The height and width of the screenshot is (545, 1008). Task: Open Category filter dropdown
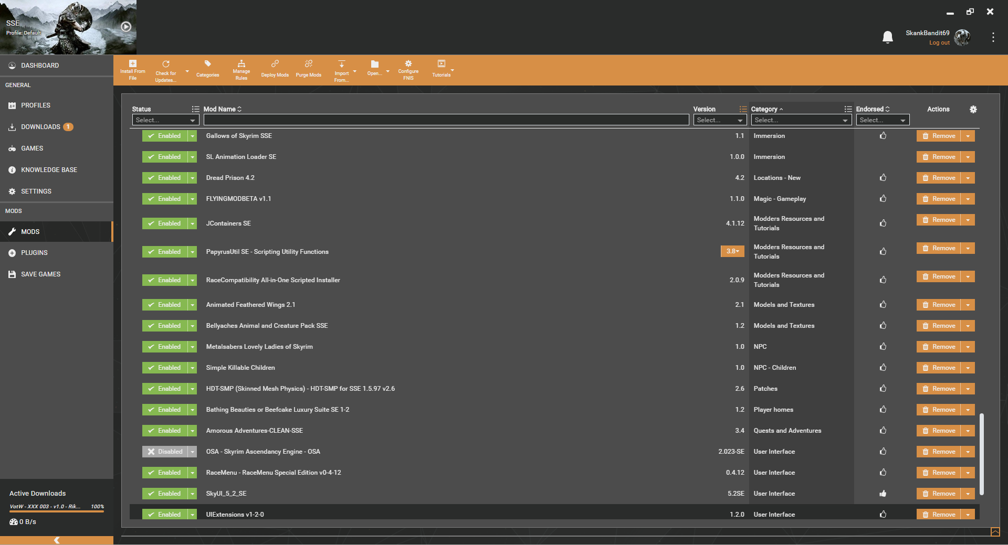click(x=801, y=120)
